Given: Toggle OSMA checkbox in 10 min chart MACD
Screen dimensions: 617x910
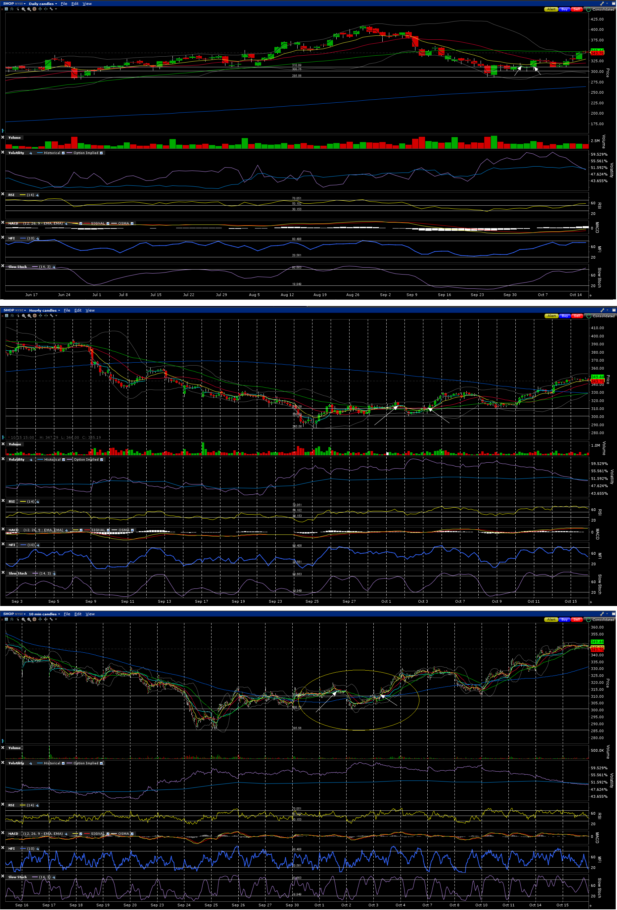Looking at the screenshot, I should coord(132,834).
